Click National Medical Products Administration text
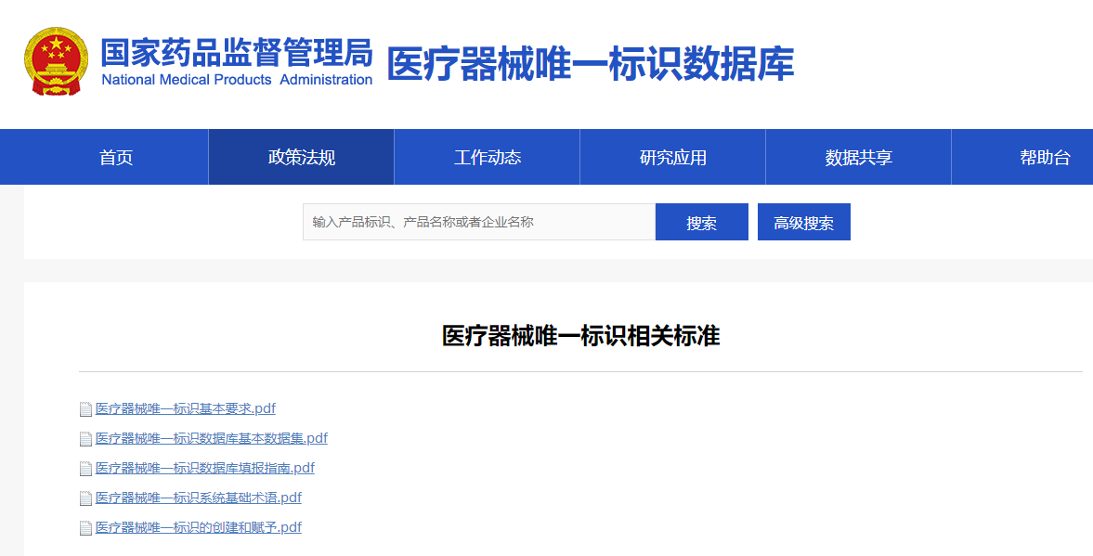 237,80
